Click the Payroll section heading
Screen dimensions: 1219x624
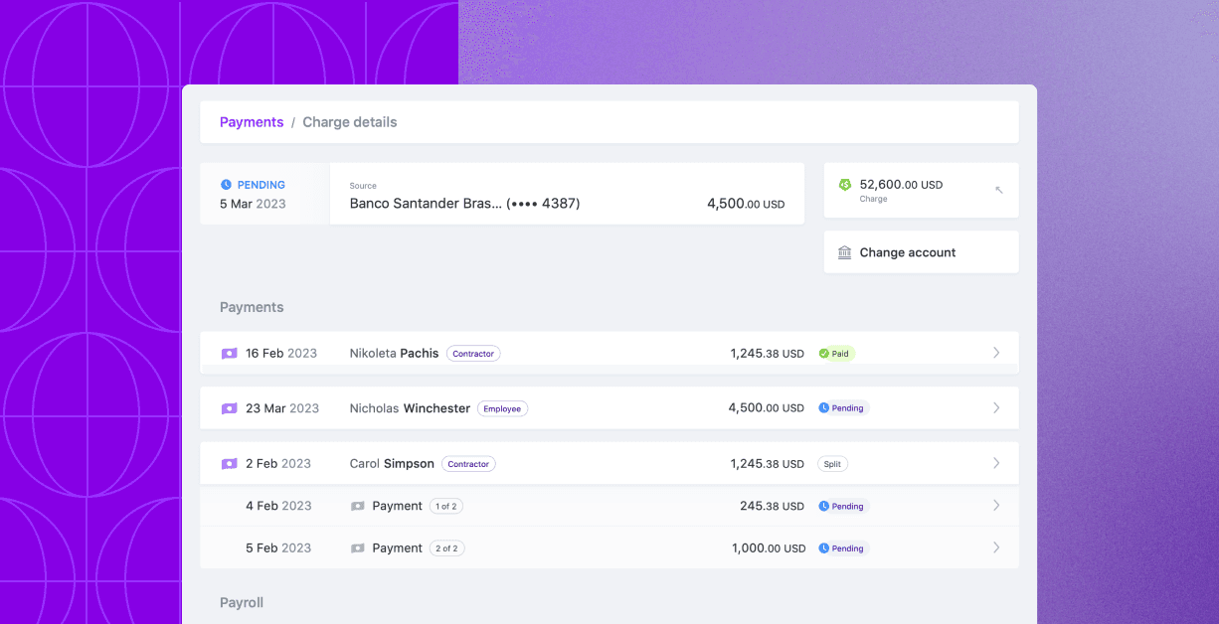click(x=242, y=602)
